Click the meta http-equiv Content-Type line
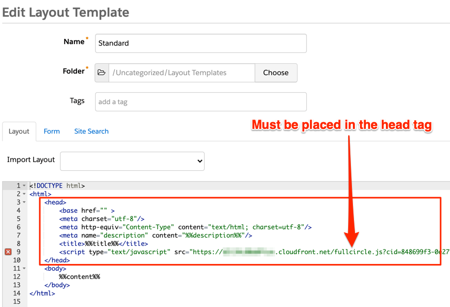The height and width of the screenshot is (307, 450). pos(185,227)
